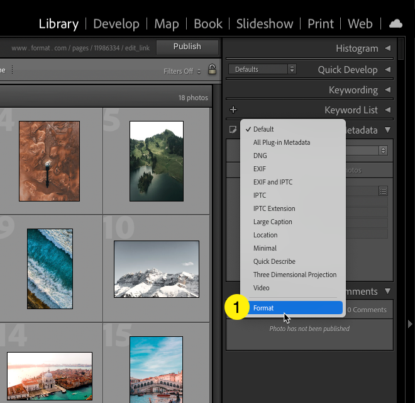Open the Defaults preset dropdown
The height and width of the screenshot is (403, 415).
[262, 69]
